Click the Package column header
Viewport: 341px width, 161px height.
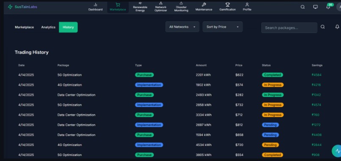[63, 65]
